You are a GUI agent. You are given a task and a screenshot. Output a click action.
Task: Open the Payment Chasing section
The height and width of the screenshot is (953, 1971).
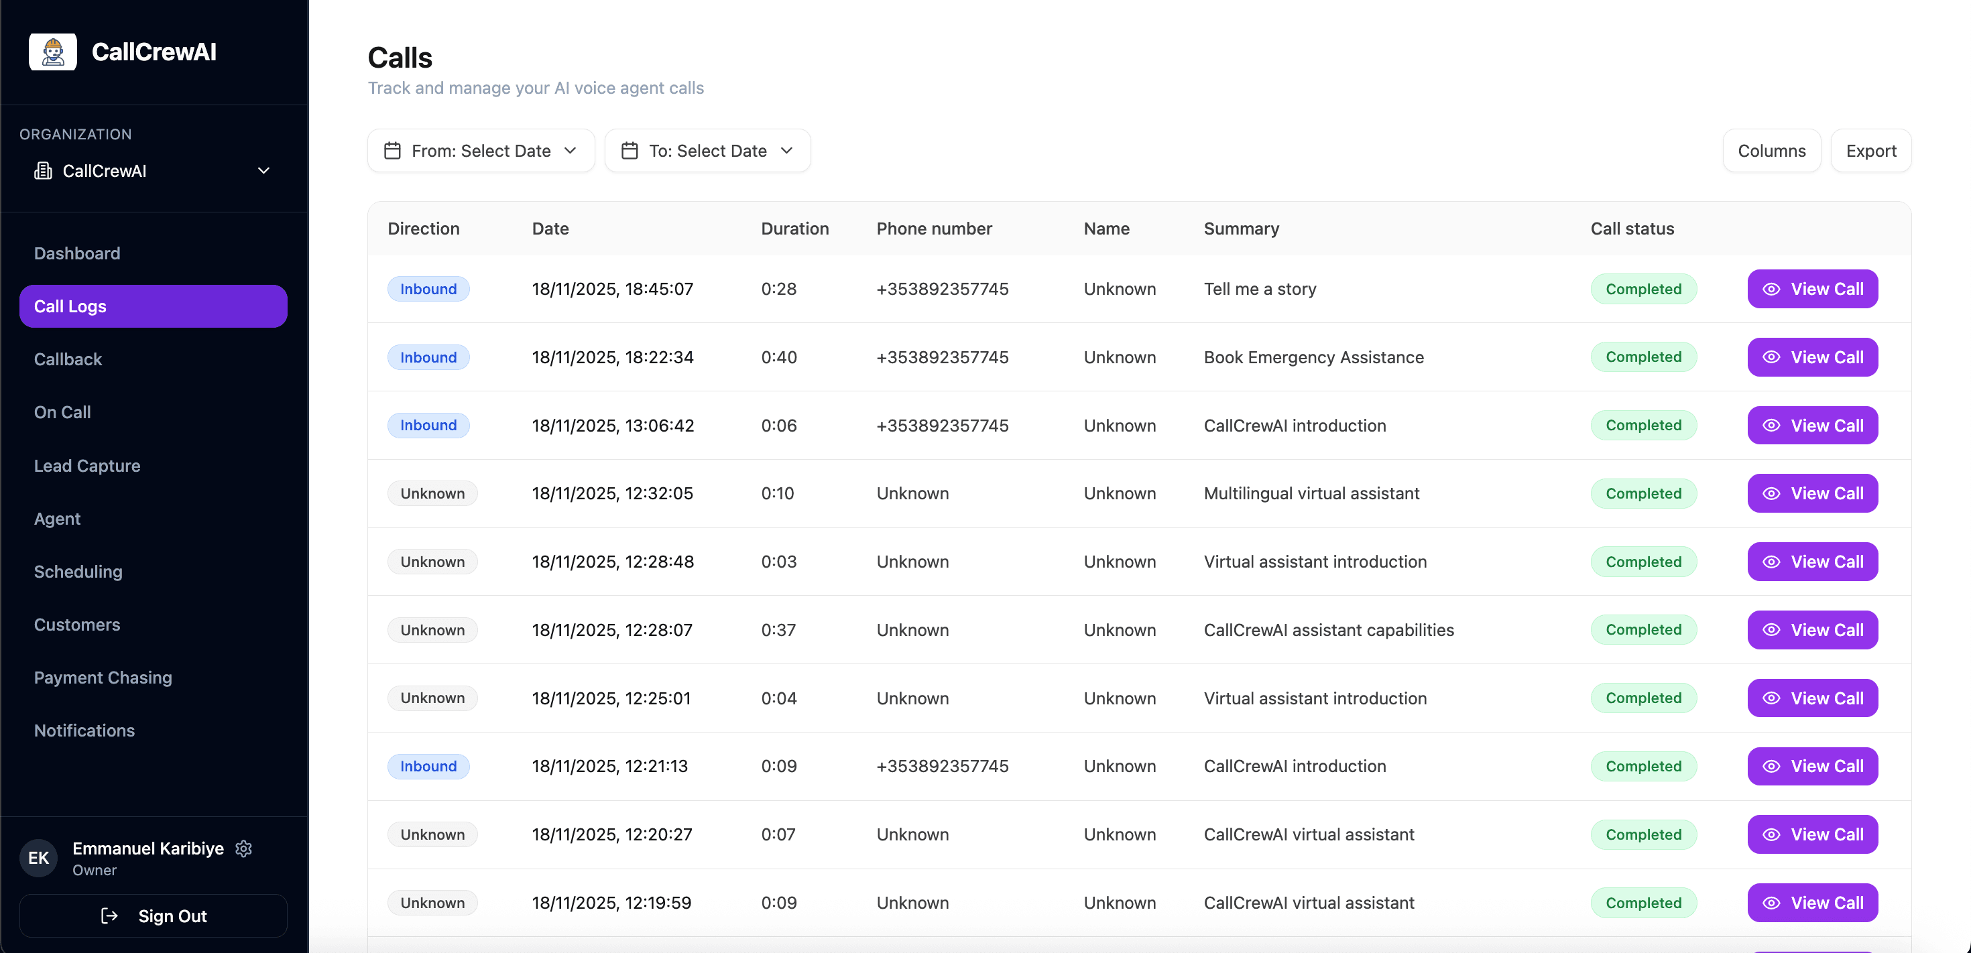pyautogui.click(x=103, y=677)
